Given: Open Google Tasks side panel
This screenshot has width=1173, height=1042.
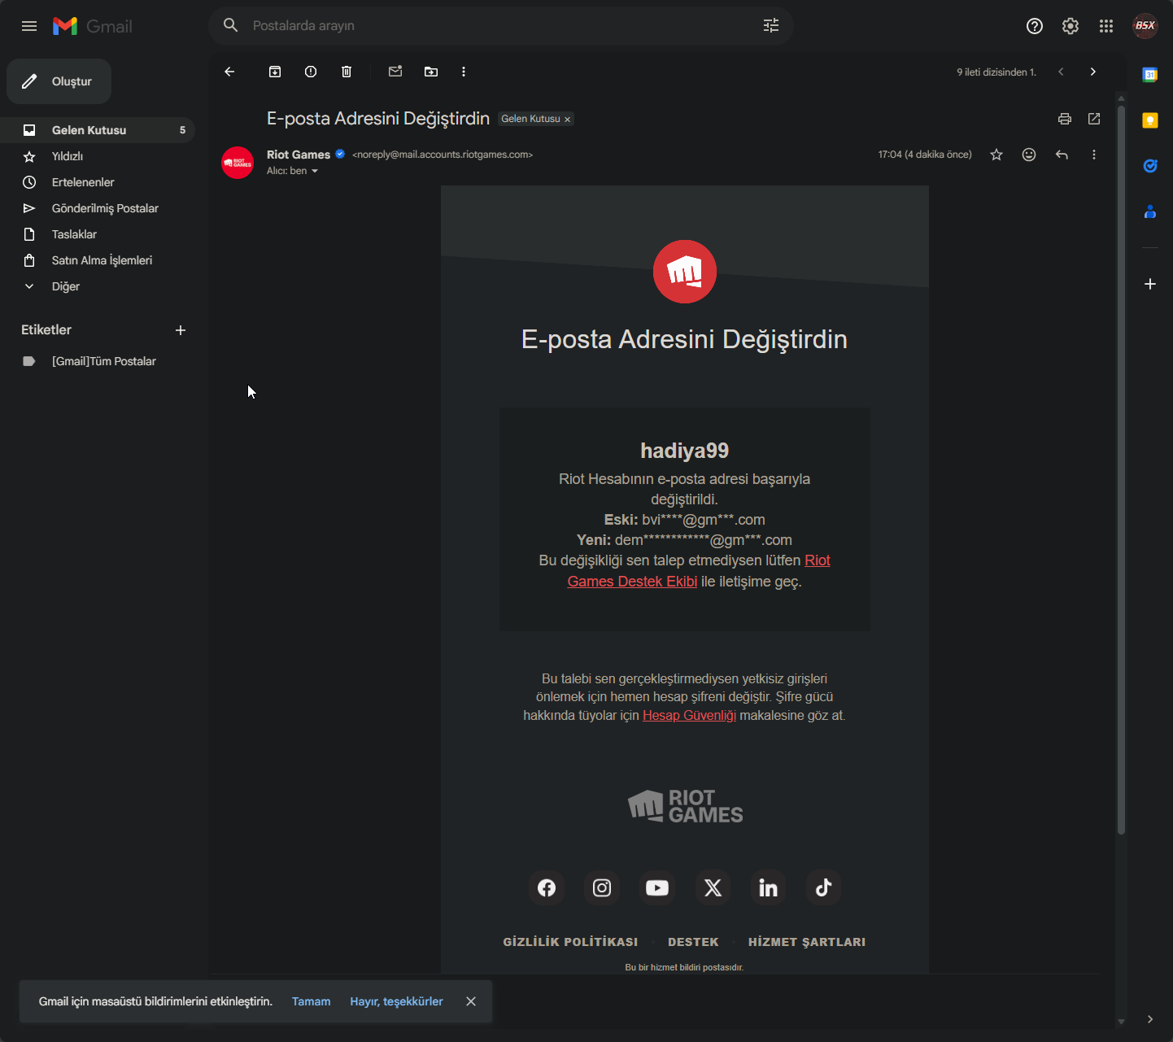Looking at the screenshot, I should [1150, 166].
